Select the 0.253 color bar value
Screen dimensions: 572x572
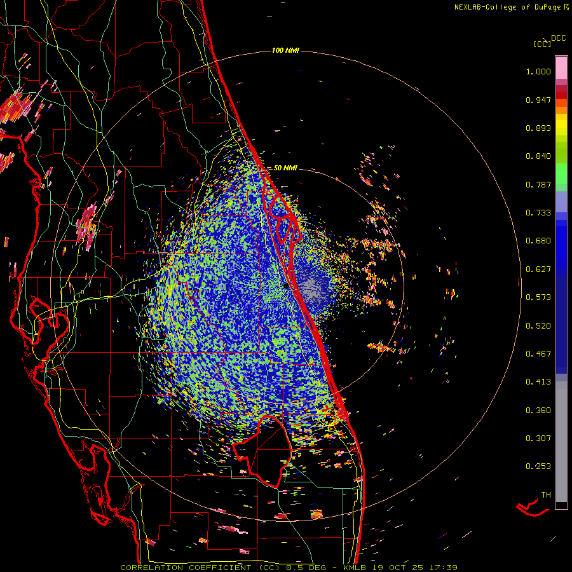tap(538, 466)
